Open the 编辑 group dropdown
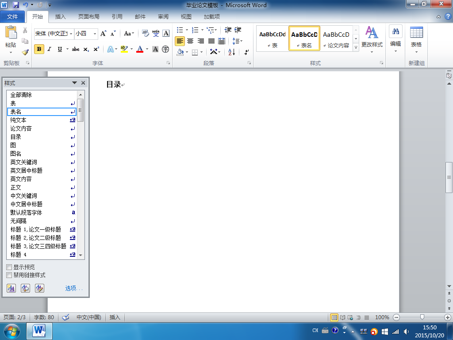The width and height of the screenshot is (453, 340). (x=395, y=39)
